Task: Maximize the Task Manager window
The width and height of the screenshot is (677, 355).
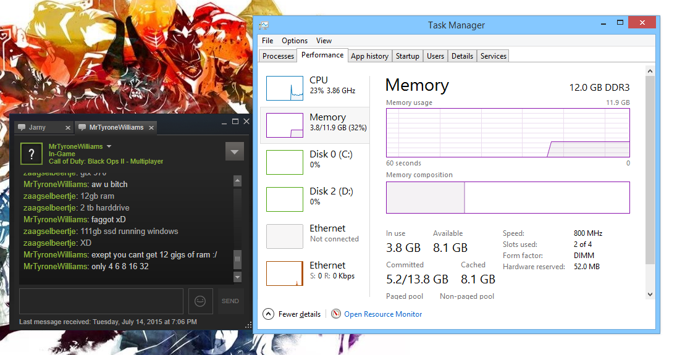Action: coord(620,22)
